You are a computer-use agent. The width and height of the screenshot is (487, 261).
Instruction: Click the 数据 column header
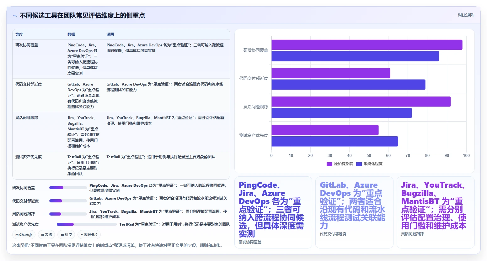coord(71,34)
